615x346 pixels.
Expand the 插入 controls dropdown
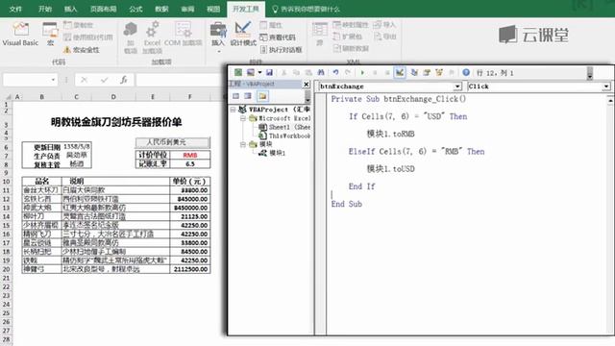(x=218, y=37)
